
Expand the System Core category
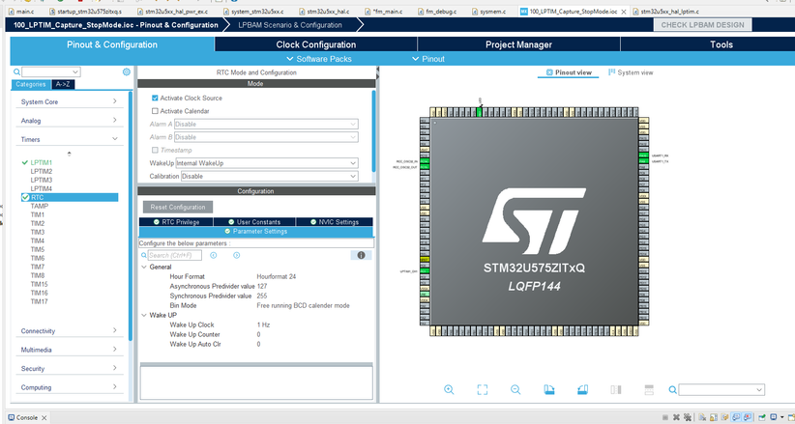tap(69, 101)
